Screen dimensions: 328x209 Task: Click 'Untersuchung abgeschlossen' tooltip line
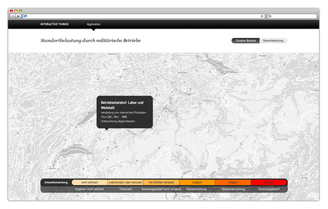tap(118, 121)
